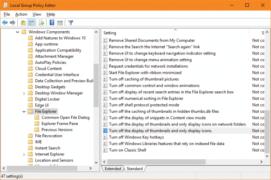Open the Action menu
The image size is (271, 180).
point(21,14)
